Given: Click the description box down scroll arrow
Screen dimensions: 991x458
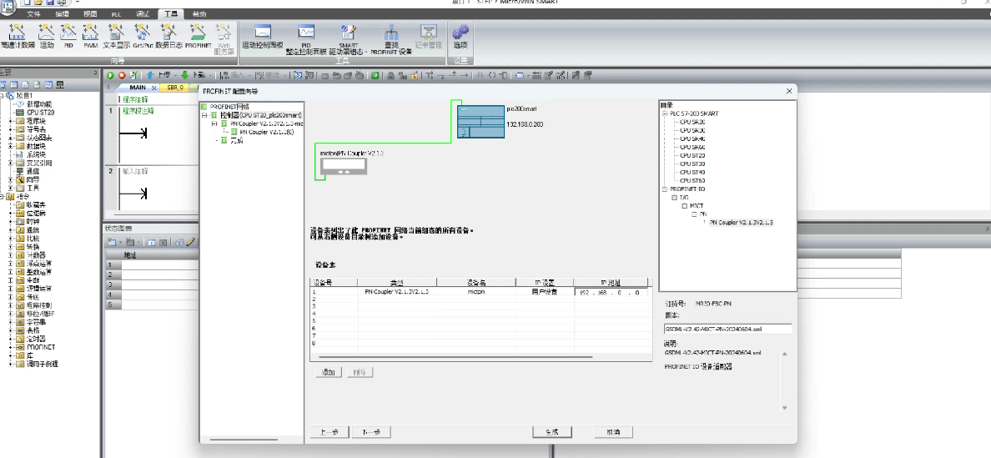Looking at the screenshot, I should [785, 408].
